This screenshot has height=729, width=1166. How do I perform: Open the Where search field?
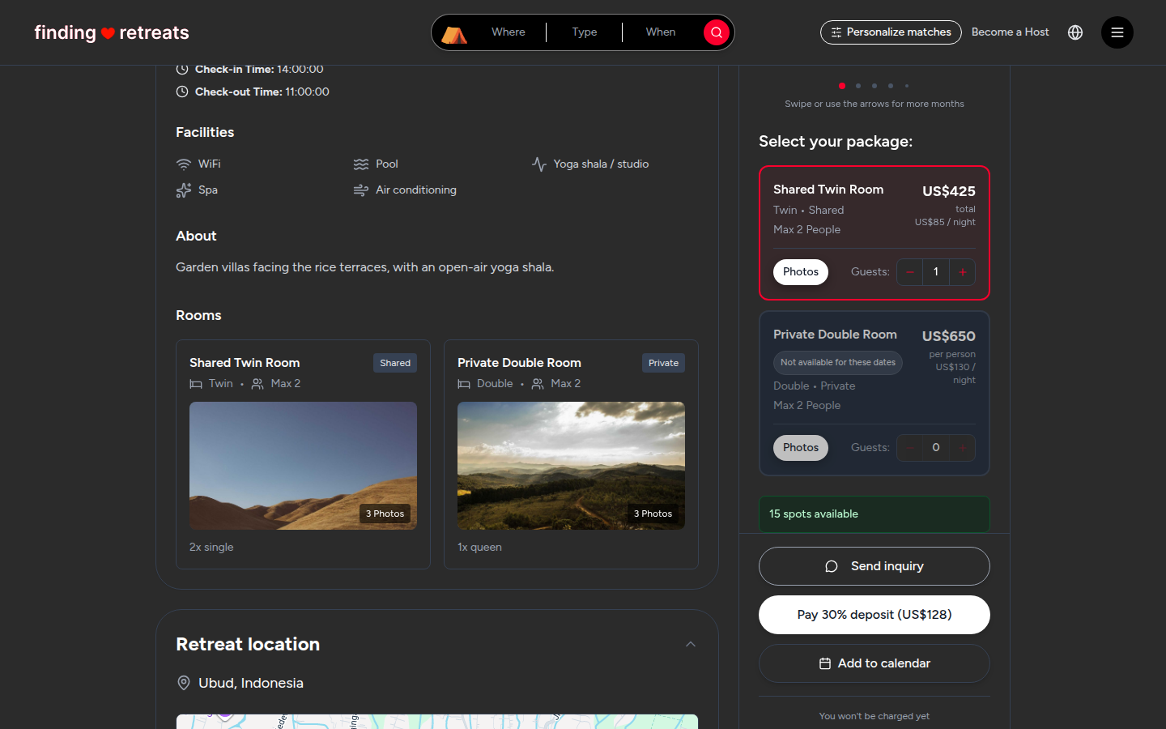(509, 32)
